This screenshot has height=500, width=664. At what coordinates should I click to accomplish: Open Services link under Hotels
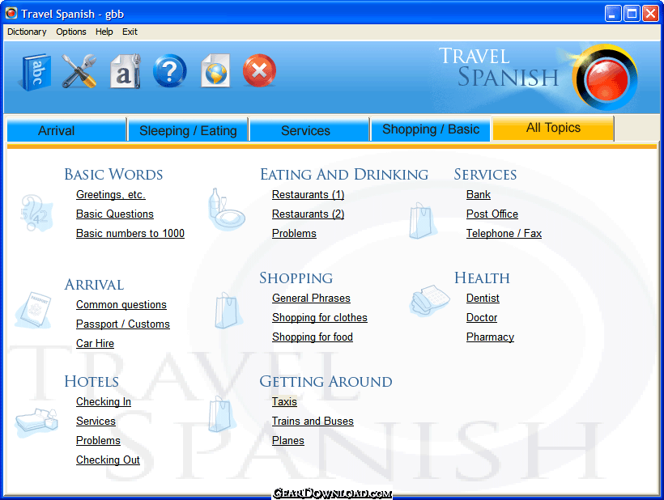(x=96, y=422)
